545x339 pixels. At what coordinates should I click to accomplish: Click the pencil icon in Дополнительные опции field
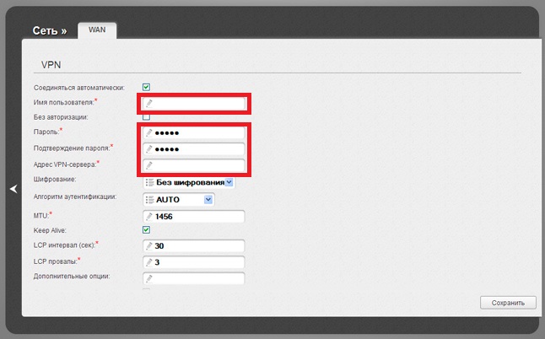(149, 278)
